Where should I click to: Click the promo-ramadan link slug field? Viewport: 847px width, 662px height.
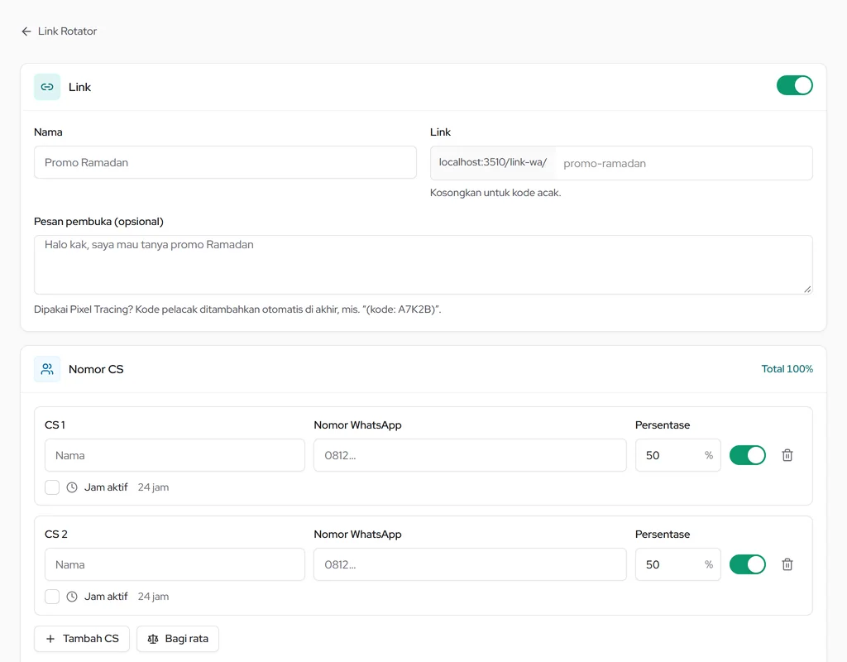click(x=683, y=163)
